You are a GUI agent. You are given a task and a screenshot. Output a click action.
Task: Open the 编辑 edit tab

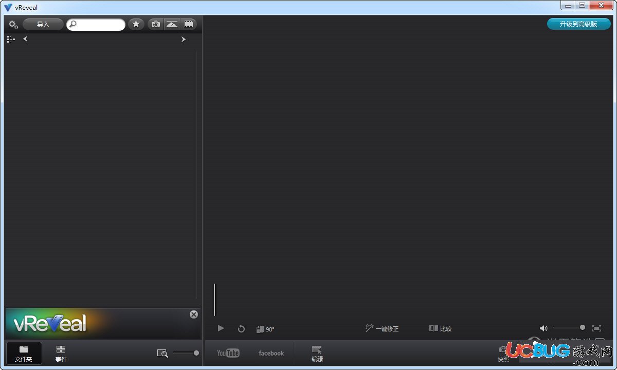click(x=317, y=354)
